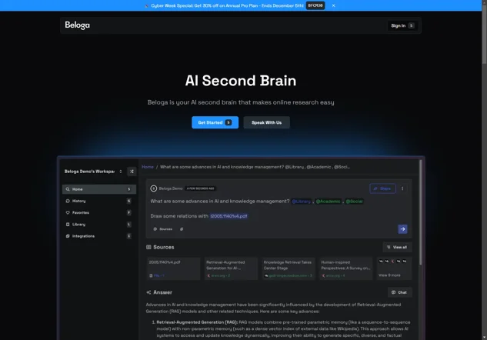Image resolution: width=487 pixels, height=340 pixels.
Task: Open the 2005.11401v4.pdf mention chip
Action: 229,216
